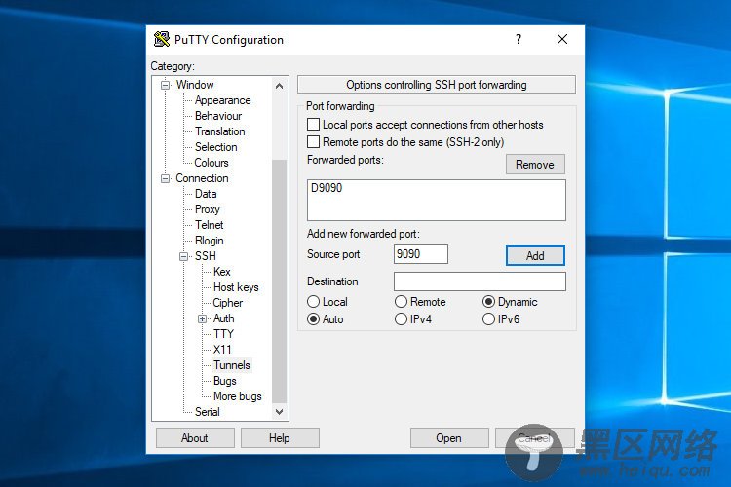The width and height of the screenshot is (731, 487).
Task: Enable local ports accept connections from other hosts
Action: click(x=313, y=125)
